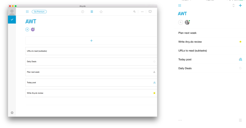246x128 pixels.
Task: Open the grid menu icon in desktop window
Action: pyautogui.click(x=27, y=12)
